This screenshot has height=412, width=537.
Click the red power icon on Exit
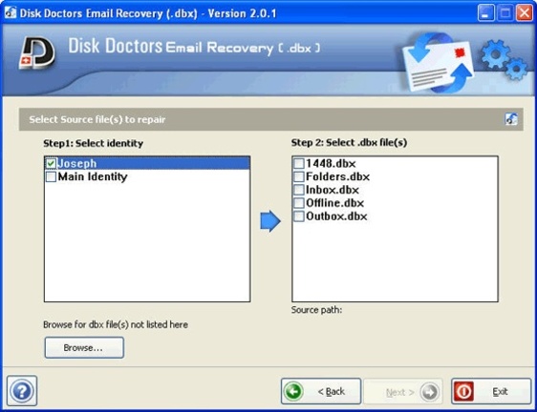point(463,391)
